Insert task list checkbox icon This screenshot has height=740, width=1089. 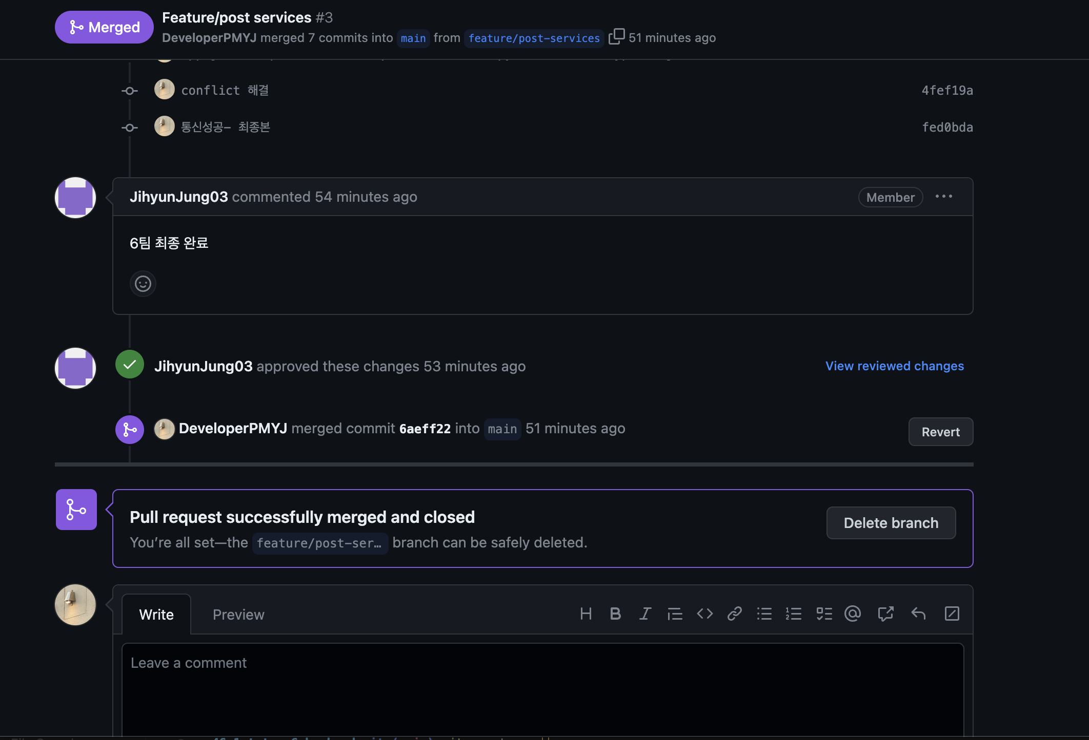click(824, 614)
